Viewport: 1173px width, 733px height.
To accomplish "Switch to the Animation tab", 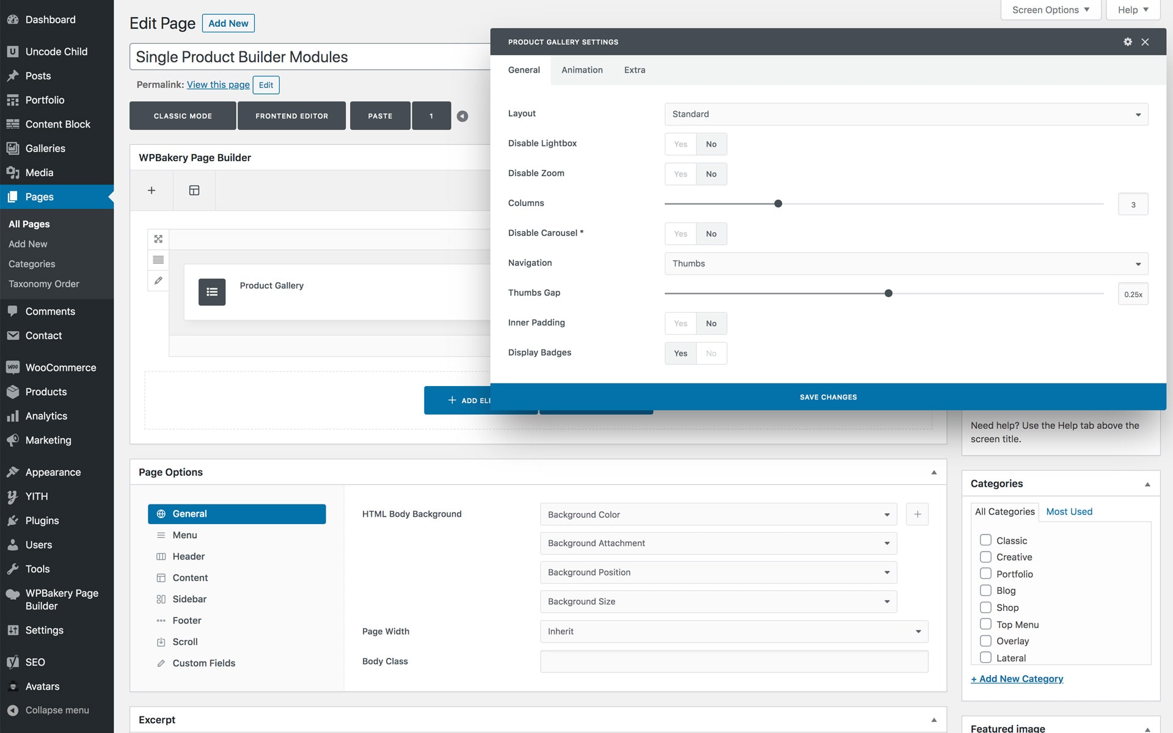I will (582, 70).
